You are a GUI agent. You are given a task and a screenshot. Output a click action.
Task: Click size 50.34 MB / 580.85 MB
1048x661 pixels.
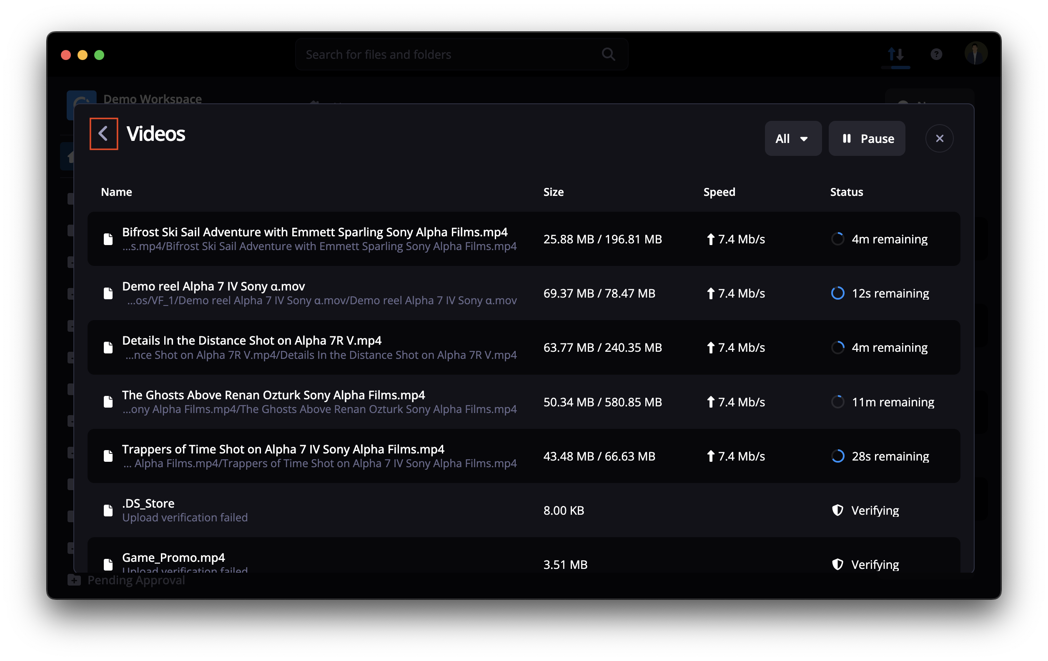tap(602, 402)
